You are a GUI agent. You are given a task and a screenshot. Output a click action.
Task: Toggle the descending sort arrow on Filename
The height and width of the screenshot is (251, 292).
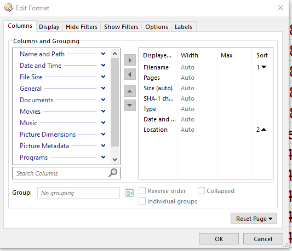click(264, 67)
